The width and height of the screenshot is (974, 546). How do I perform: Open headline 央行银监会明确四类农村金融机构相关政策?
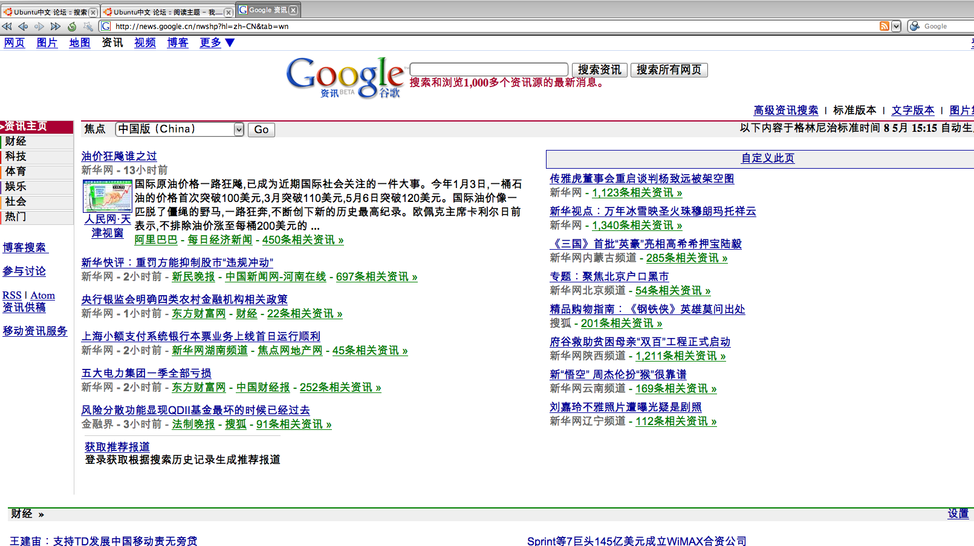click(x=184, y=299)
